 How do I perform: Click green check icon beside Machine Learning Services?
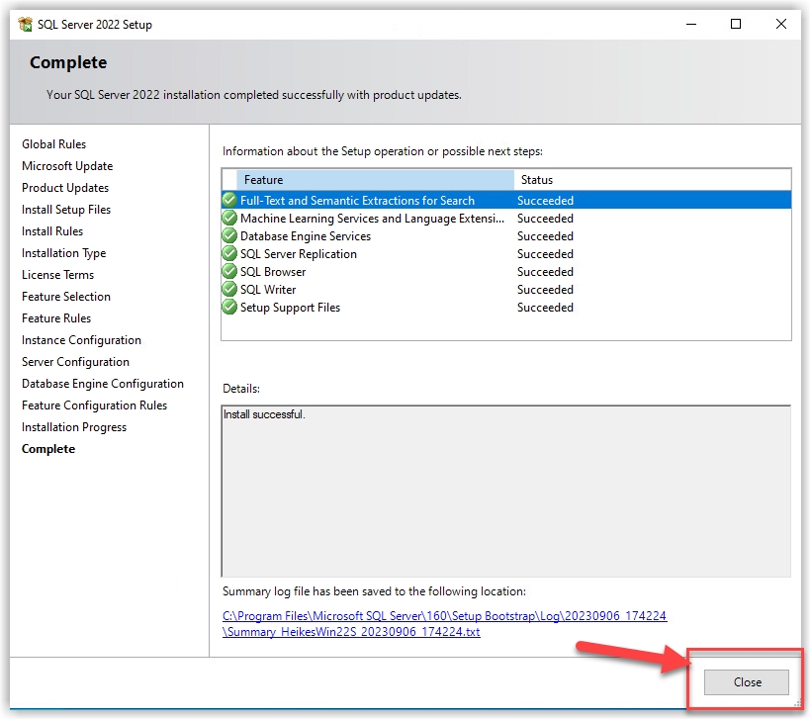click(x=229, y=219)
